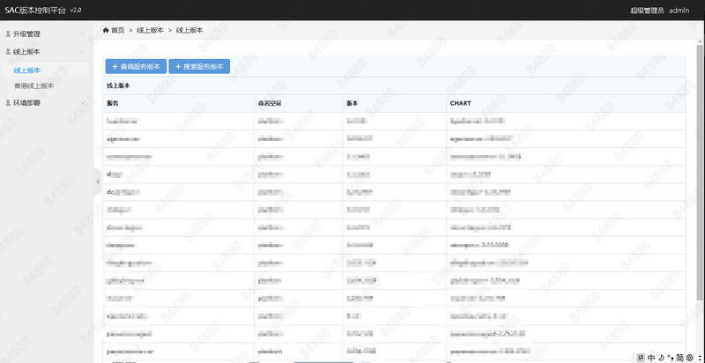
Task: Collapse the 线上版本 menu chevron
Action: tap(82, 52)
